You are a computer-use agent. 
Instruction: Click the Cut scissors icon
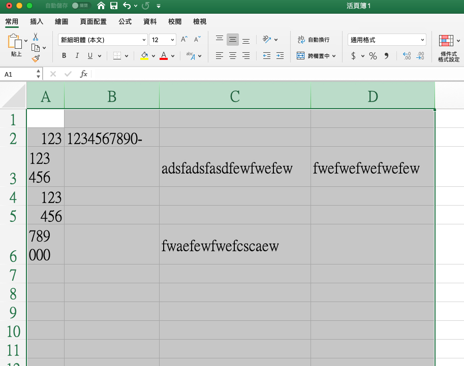[36, 37]
